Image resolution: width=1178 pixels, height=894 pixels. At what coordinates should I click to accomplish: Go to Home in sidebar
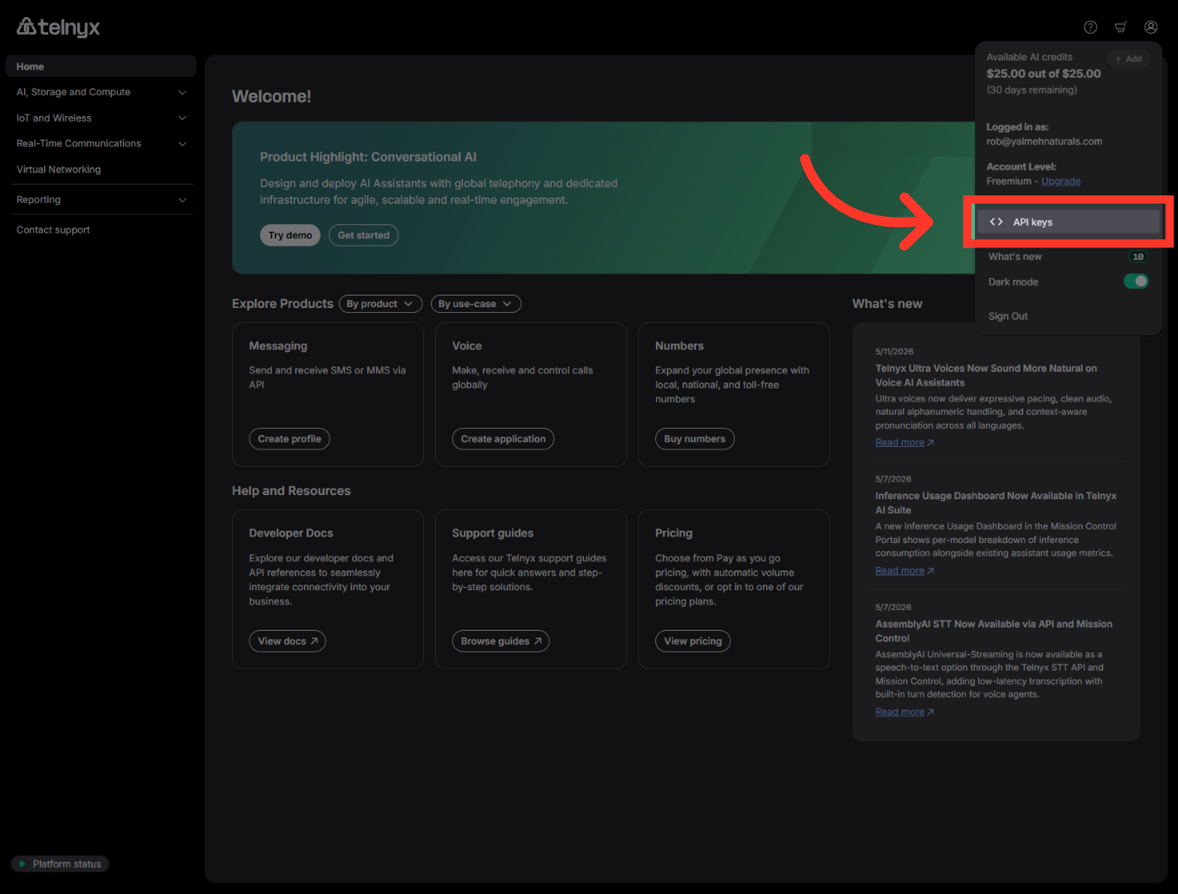[101, 66]
